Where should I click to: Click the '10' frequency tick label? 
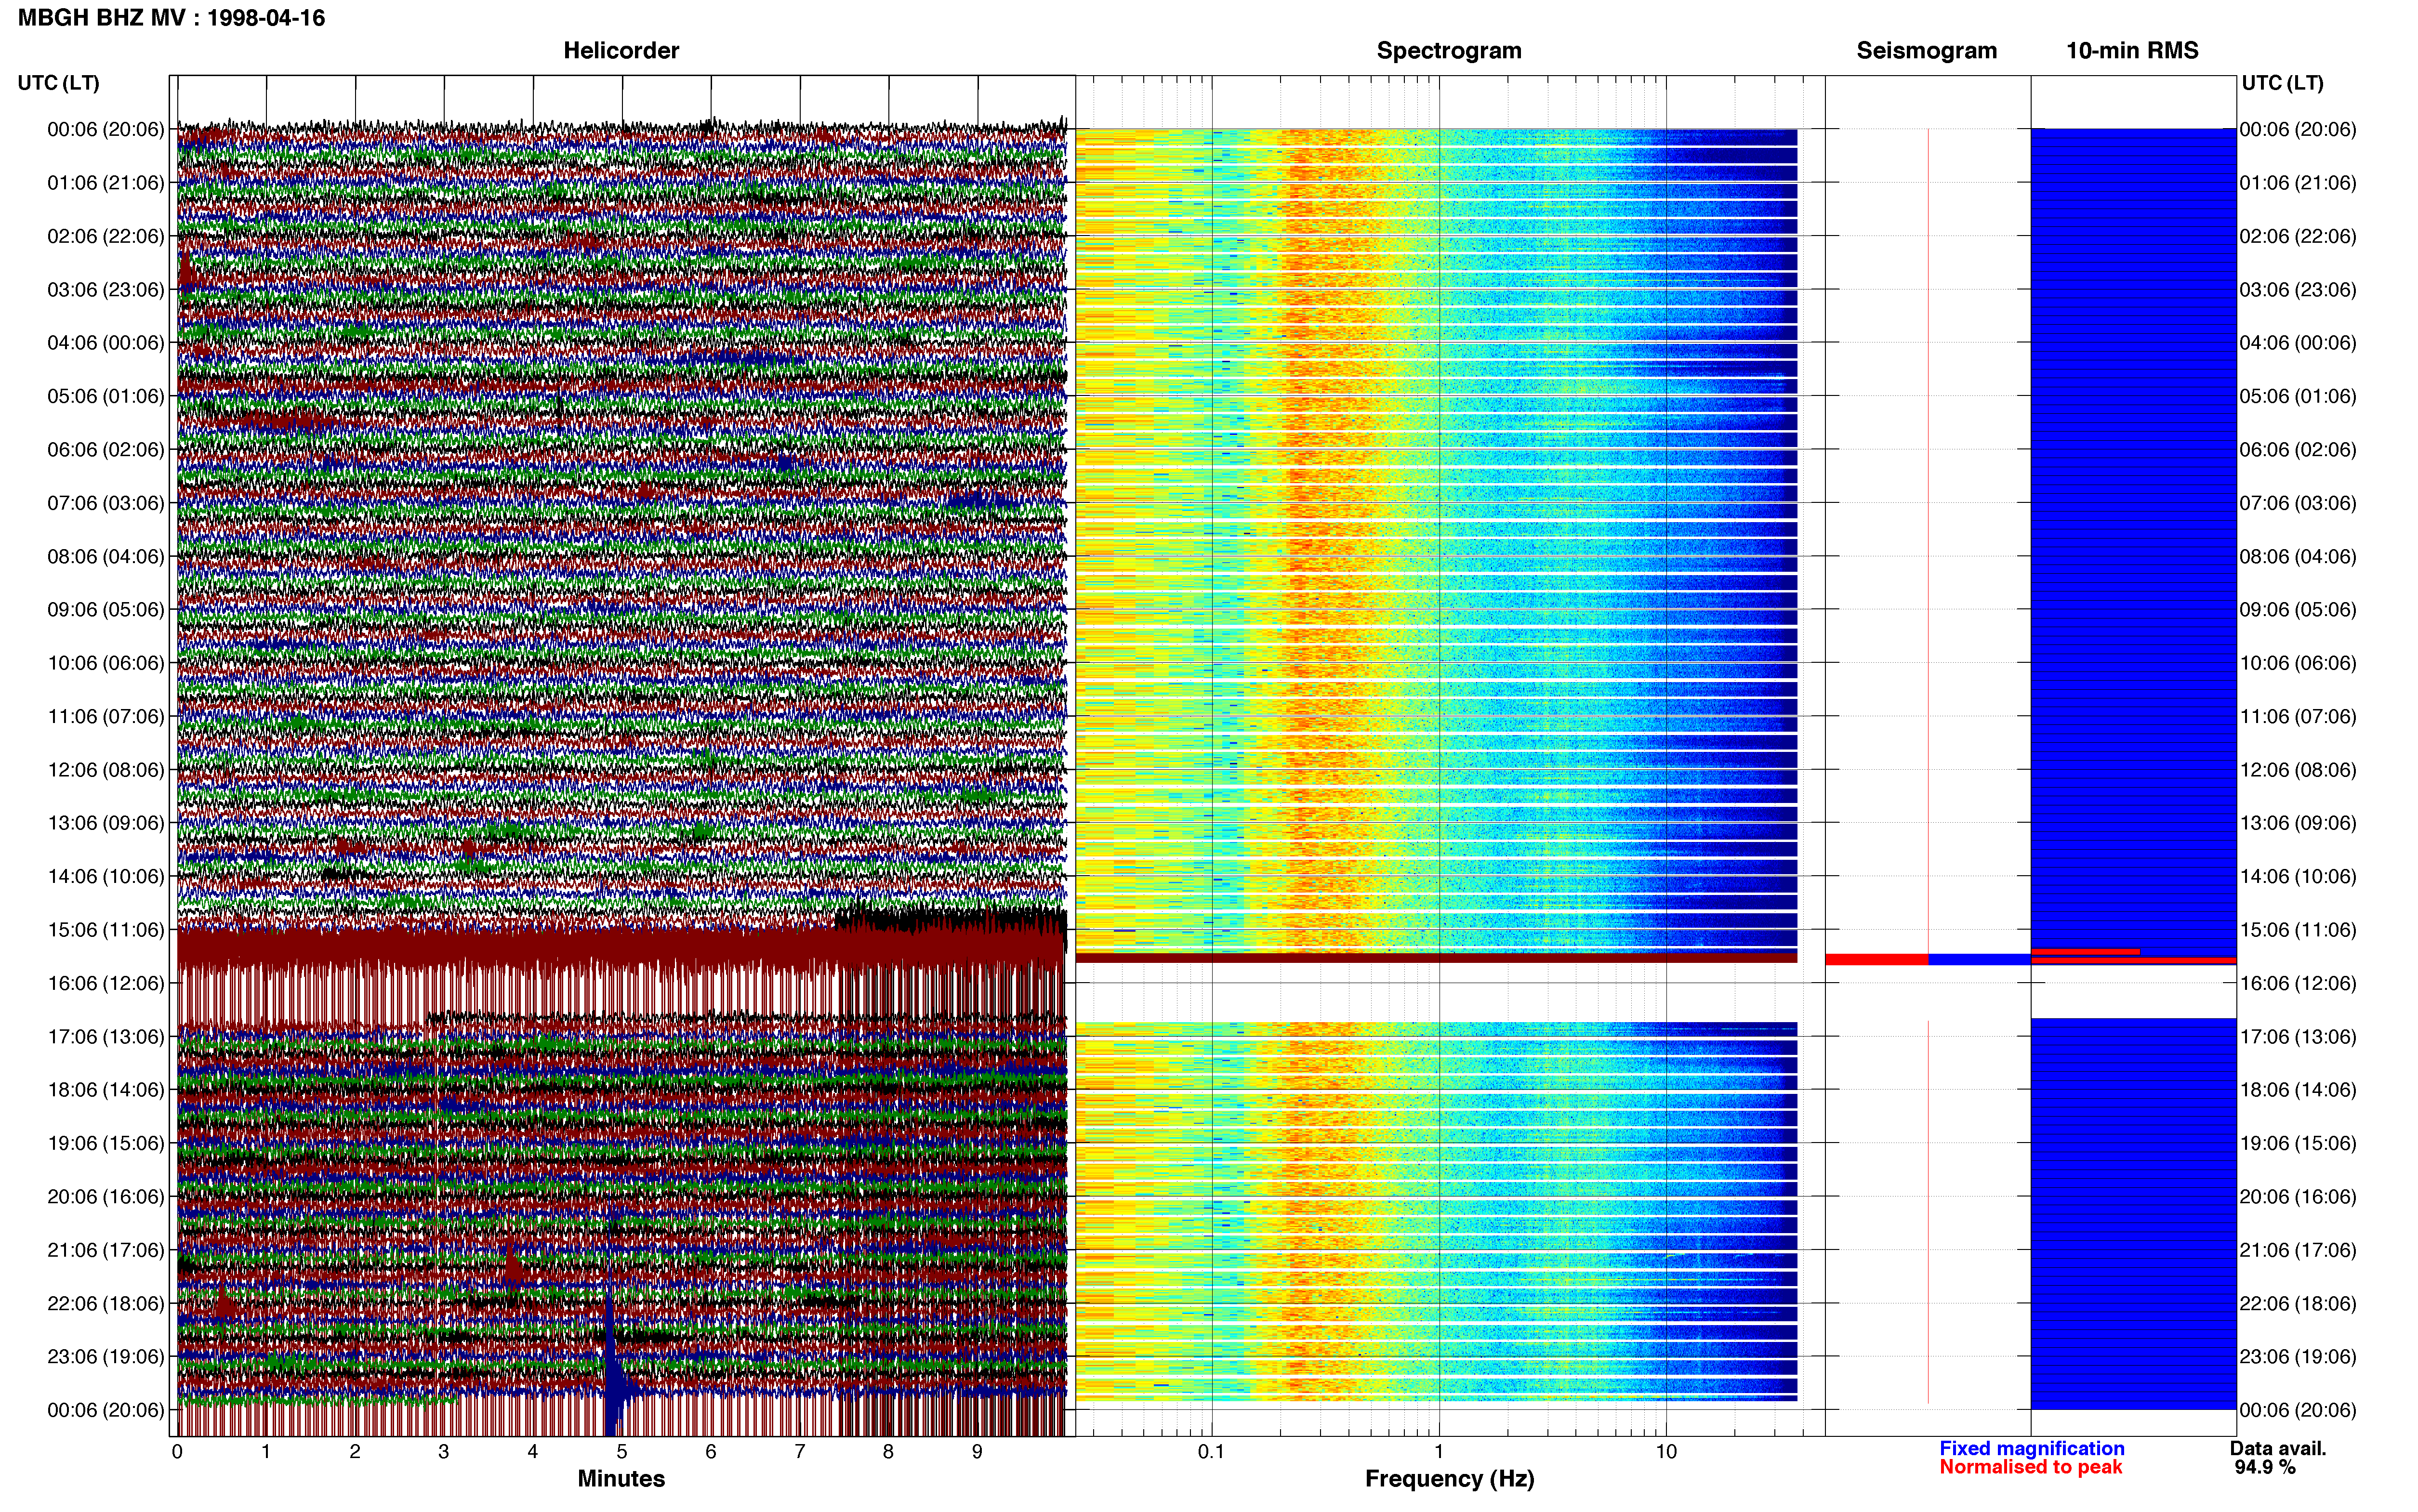(1666, 1452)
